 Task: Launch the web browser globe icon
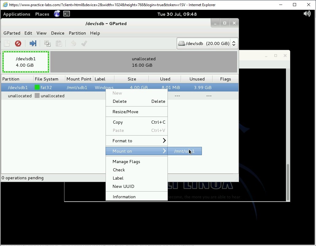[57, 14]
